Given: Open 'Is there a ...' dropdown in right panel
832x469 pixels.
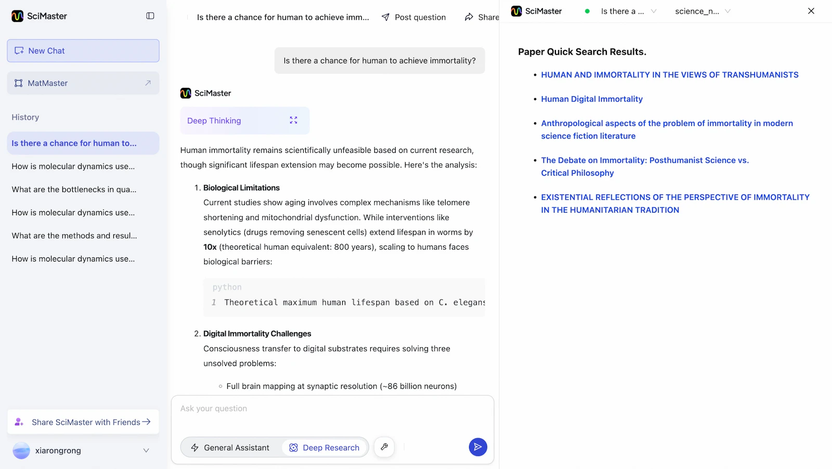Looking at the screenshot, I should point(629,11).
